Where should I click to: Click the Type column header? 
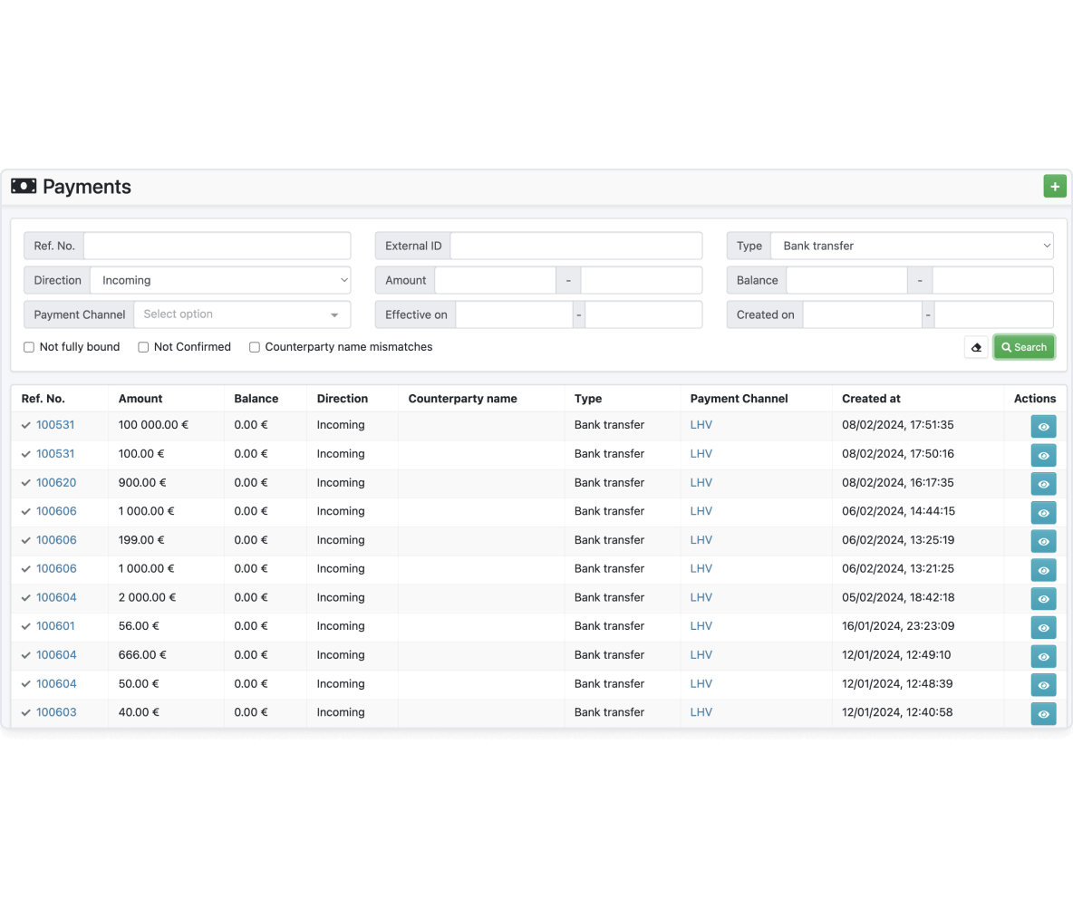(588, 399)
